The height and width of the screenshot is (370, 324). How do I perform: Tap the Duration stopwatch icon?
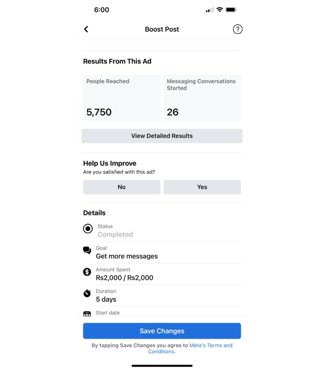point(87,293)
